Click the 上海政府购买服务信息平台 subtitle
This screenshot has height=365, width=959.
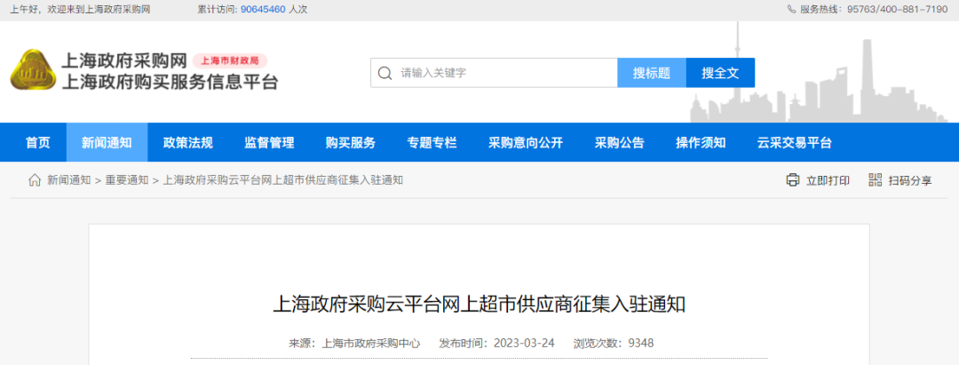[x=170, y=82]
